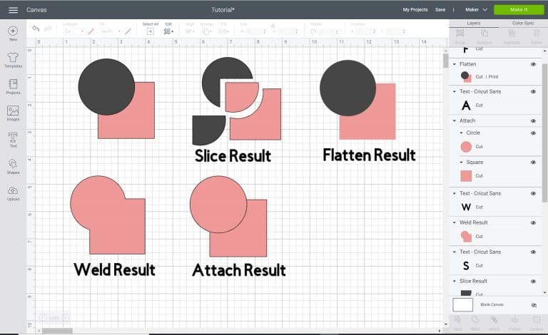Toggle visibility of Slice Result layer
Image resolution: width=548 pixels, height=335 pixels.
coord(533,282)
